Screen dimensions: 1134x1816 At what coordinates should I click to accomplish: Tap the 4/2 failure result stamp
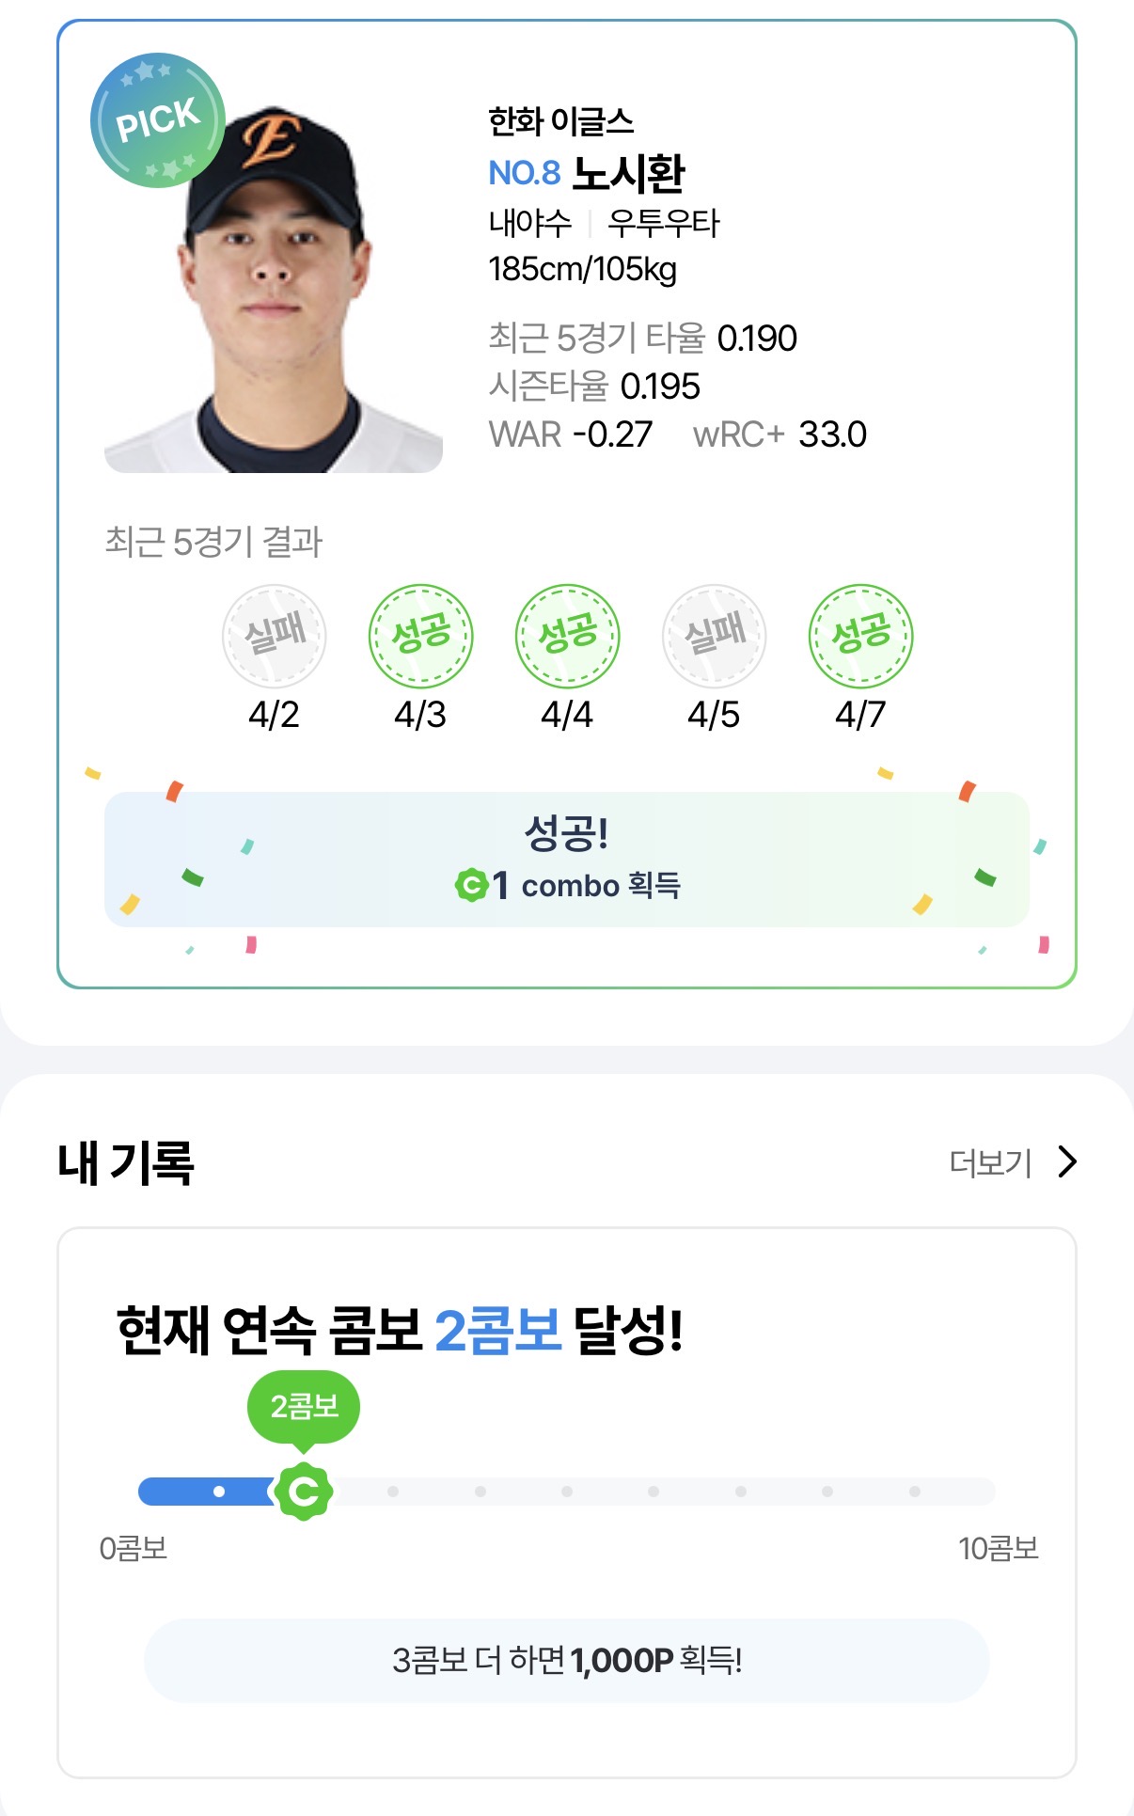point(274,637)
